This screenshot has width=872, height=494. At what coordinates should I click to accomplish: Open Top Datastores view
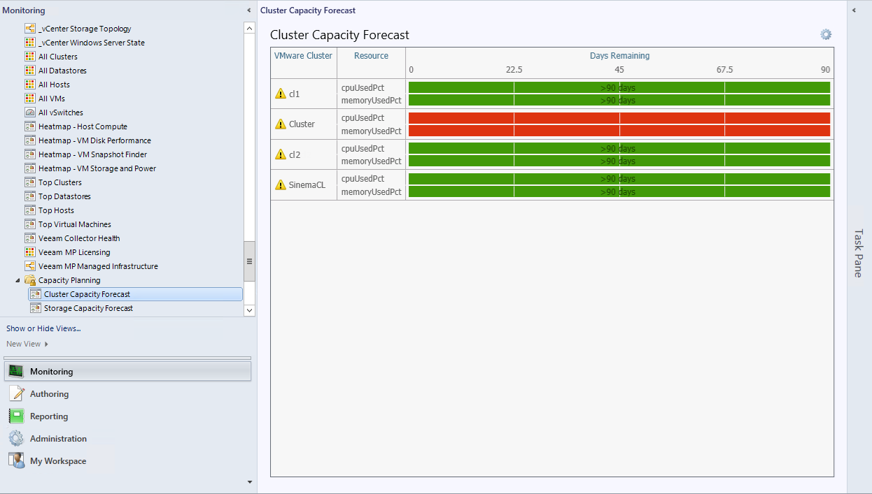(x=64, y=196)
